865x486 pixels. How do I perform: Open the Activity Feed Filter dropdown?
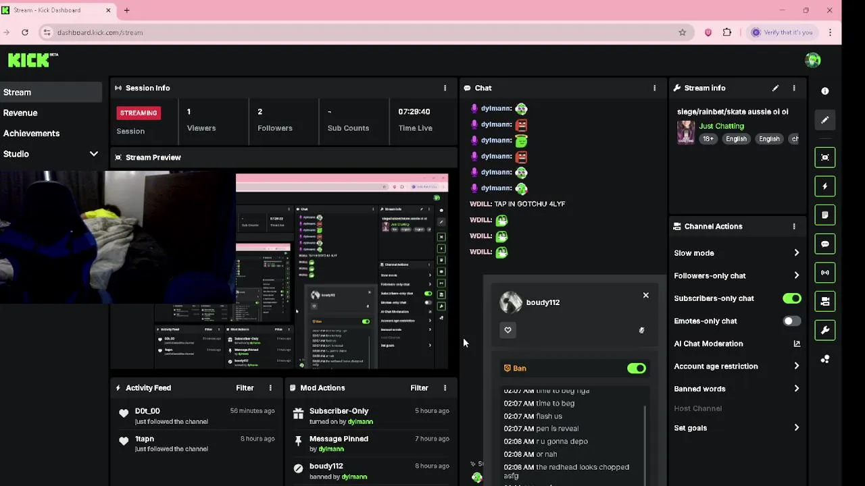tap(245, 387)
